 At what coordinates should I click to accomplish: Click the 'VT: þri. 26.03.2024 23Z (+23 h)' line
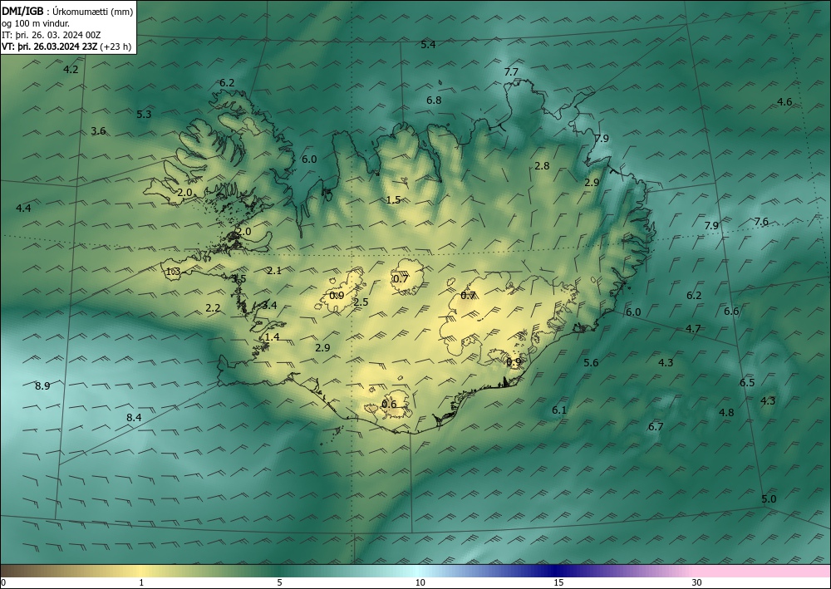pos(66,47)
